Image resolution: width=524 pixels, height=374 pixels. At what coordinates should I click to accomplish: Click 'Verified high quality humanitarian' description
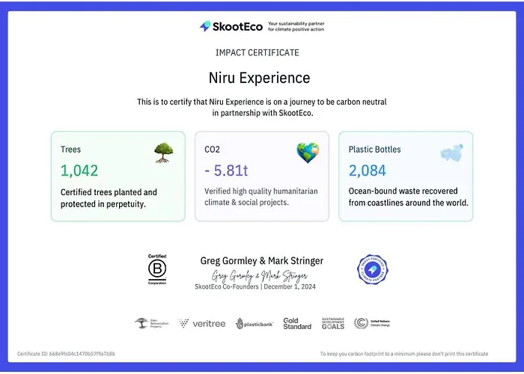pyautogui.click(x=261, y=197)
